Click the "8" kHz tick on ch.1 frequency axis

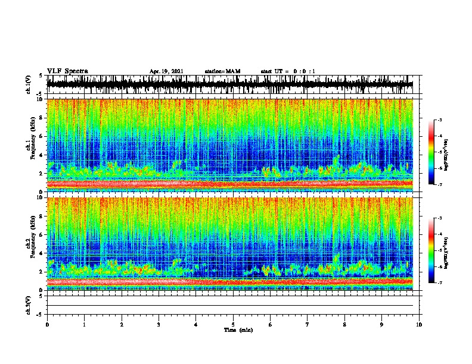[x=42, y=118]
